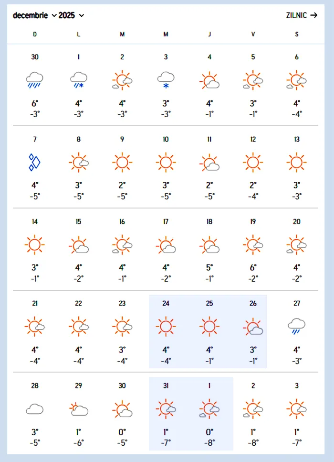Click the rain shower icon on December 27
Viewport: 334px width, 462px height.
(296, 326)
